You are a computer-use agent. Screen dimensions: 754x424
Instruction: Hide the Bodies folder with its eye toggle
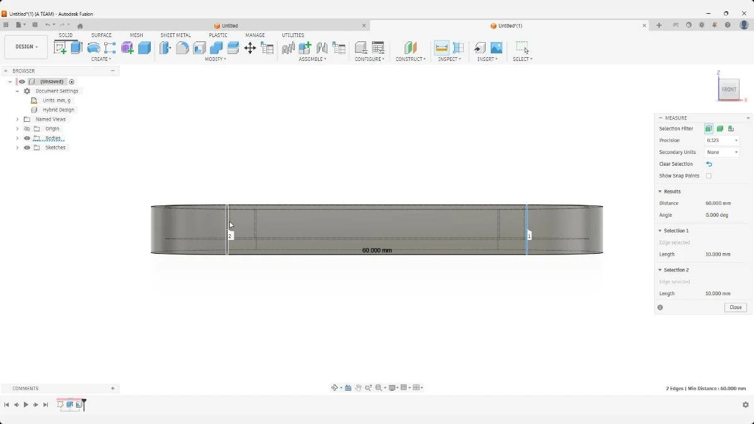point(26,138)
